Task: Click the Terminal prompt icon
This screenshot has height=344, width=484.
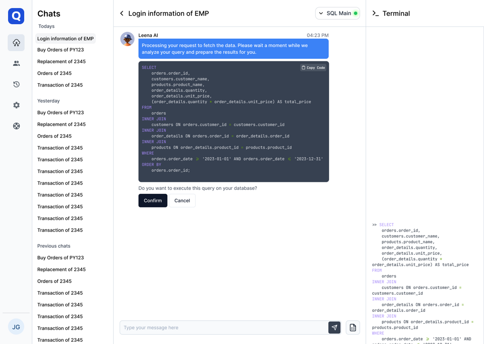Action: click(376, 13)
